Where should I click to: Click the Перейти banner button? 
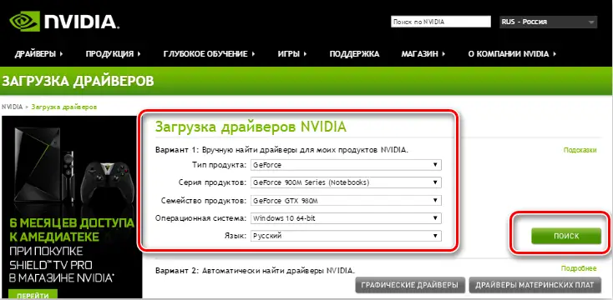33,294
